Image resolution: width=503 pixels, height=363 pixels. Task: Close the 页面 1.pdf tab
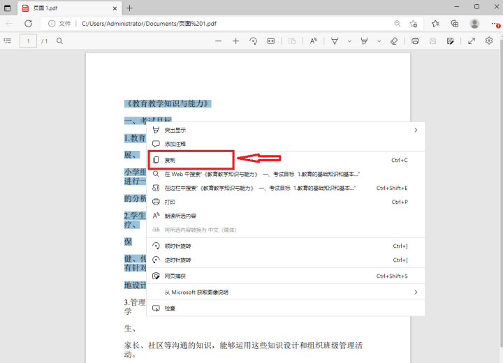(x=115, y=8)
